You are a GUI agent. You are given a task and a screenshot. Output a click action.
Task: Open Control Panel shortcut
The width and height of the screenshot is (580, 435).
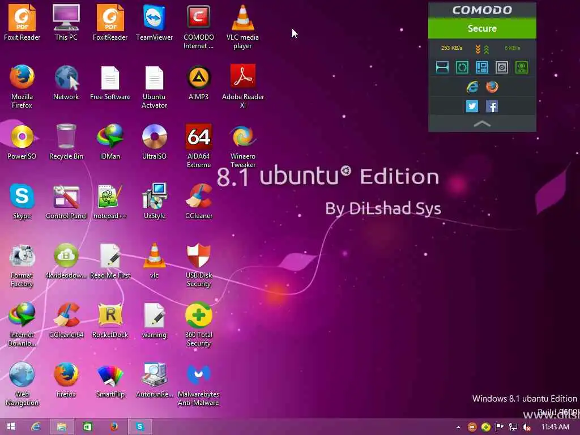[66, 201]
